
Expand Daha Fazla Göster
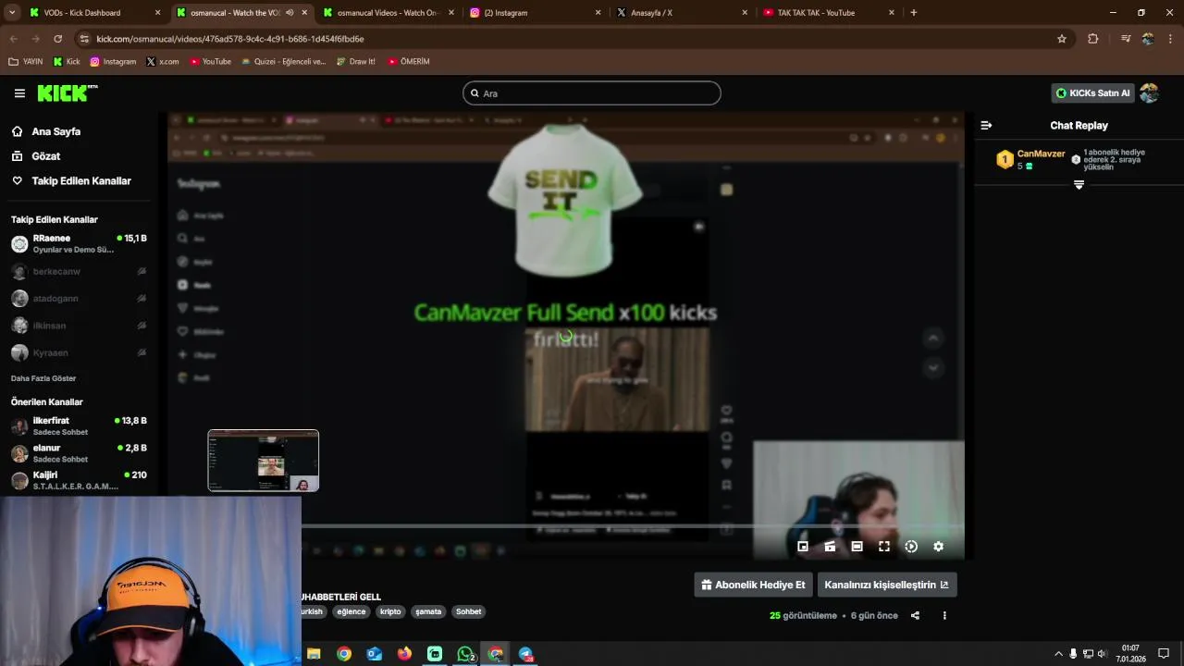click(x=43, y=378)
